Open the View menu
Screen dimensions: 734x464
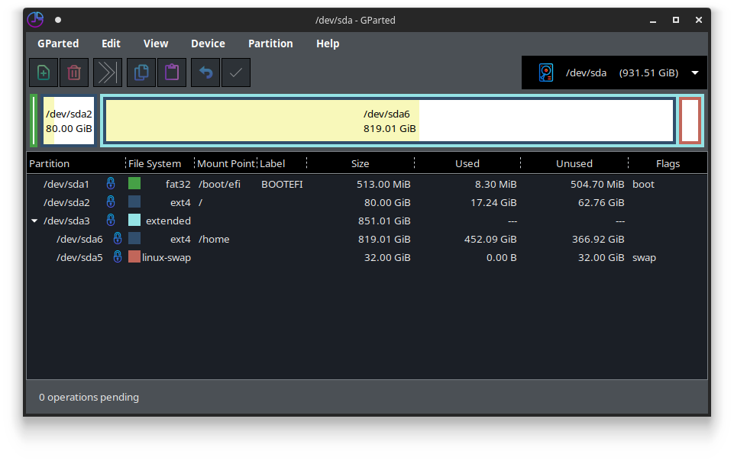155,43
